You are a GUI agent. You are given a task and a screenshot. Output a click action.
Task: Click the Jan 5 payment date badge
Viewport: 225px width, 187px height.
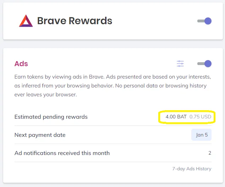(x=201, y=135)
